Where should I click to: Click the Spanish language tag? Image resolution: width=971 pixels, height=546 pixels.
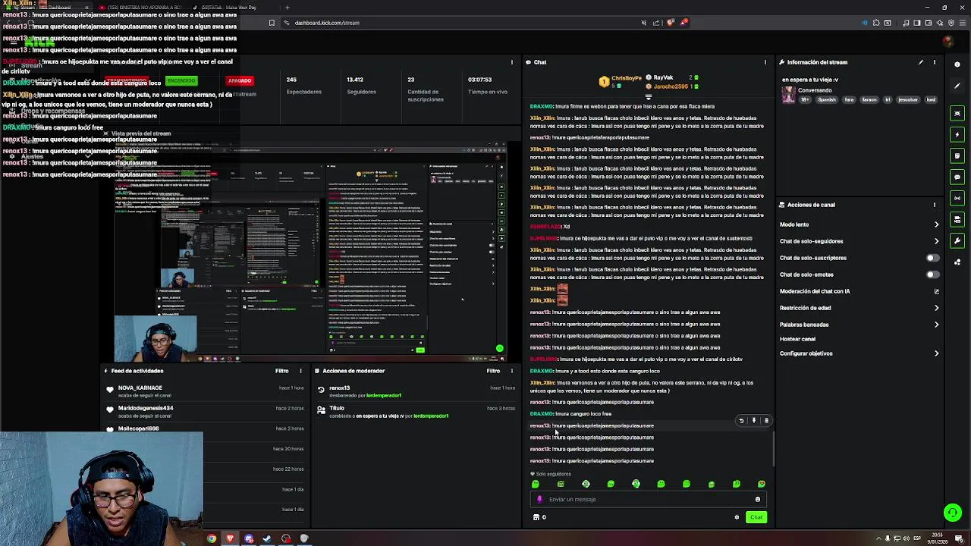coord(826,99)
